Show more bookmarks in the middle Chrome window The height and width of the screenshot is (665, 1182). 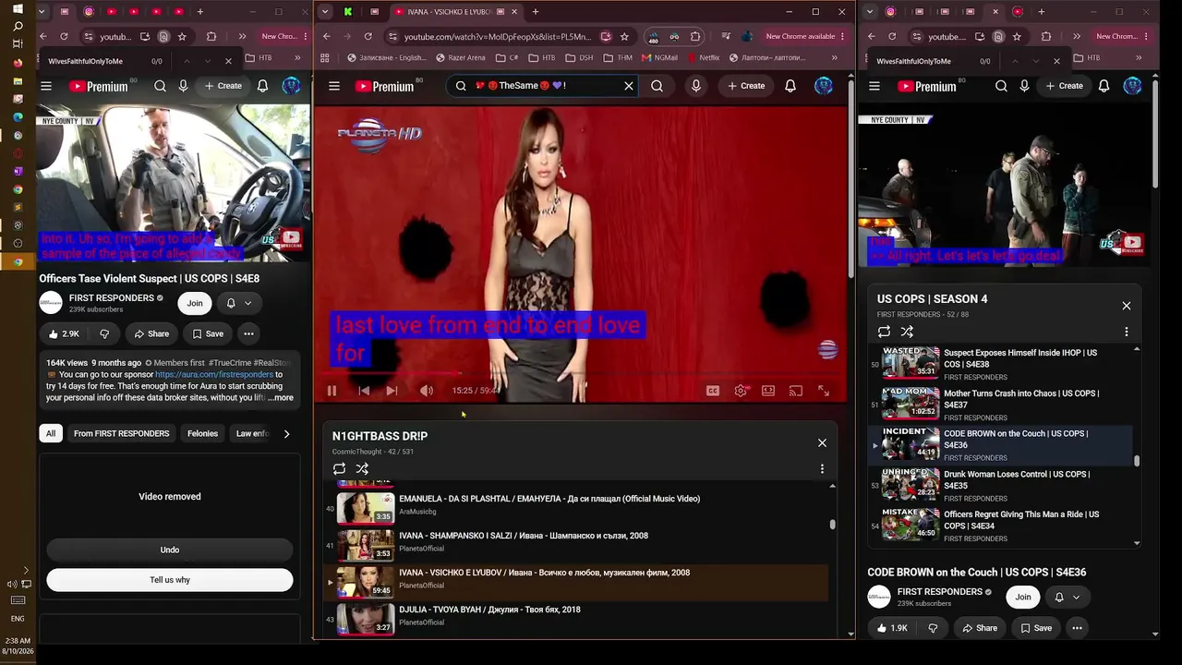point(835,57)
